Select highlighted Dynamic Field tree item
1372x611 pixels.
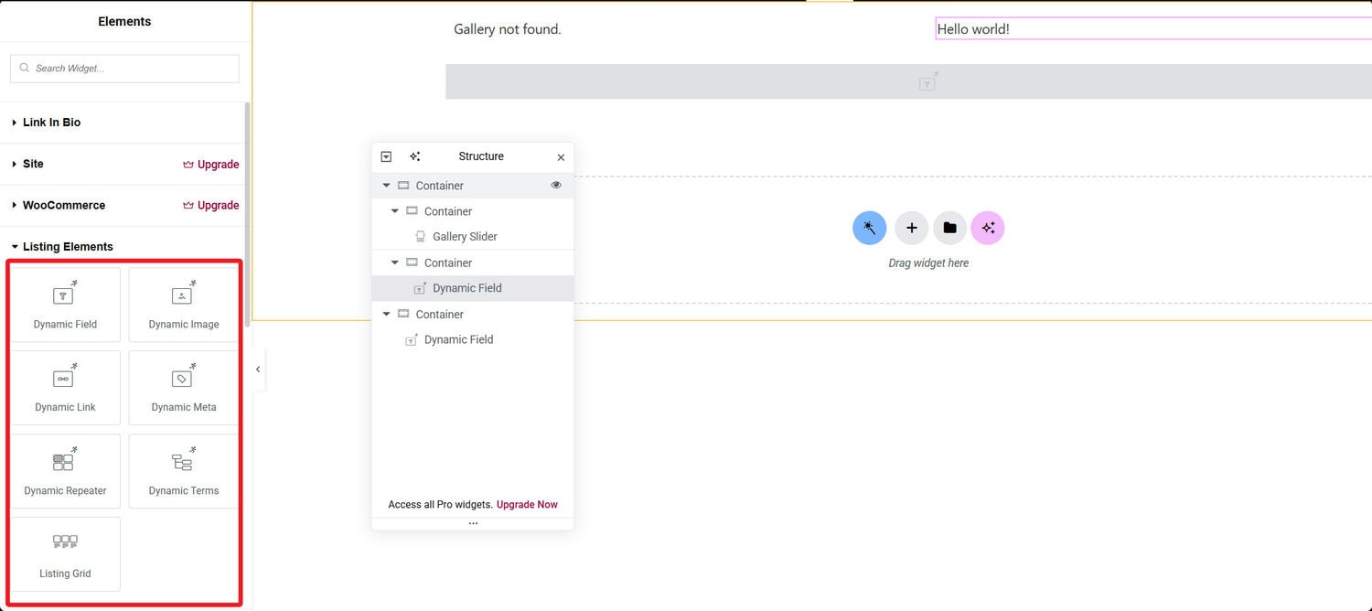pyautogui.click(x=472, y=288)
